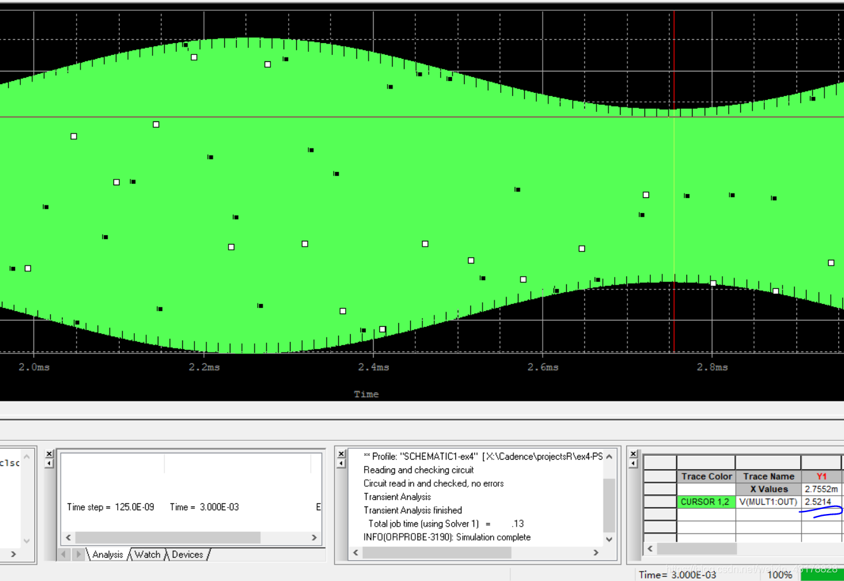Click the 'Time = 3.000E-03' text in Analysis panel
Viewport: 844px width, 581px height.
(x=205, y=507)
